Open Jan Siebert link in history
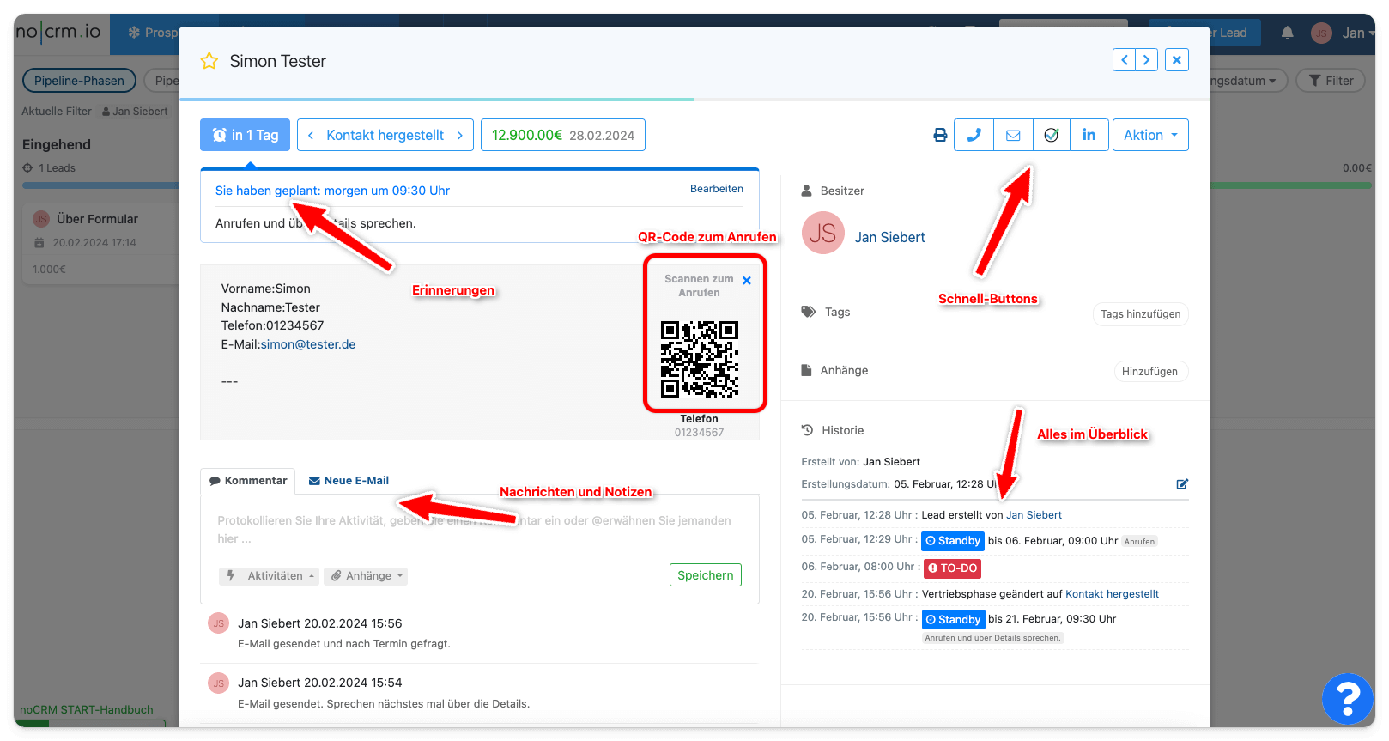Screen dimensions: 1389x741 1034,515
